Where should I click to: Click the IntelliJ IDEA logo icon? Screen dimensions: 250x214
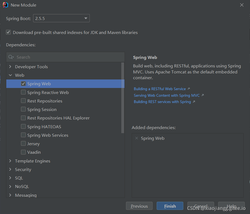coord(5,5)
